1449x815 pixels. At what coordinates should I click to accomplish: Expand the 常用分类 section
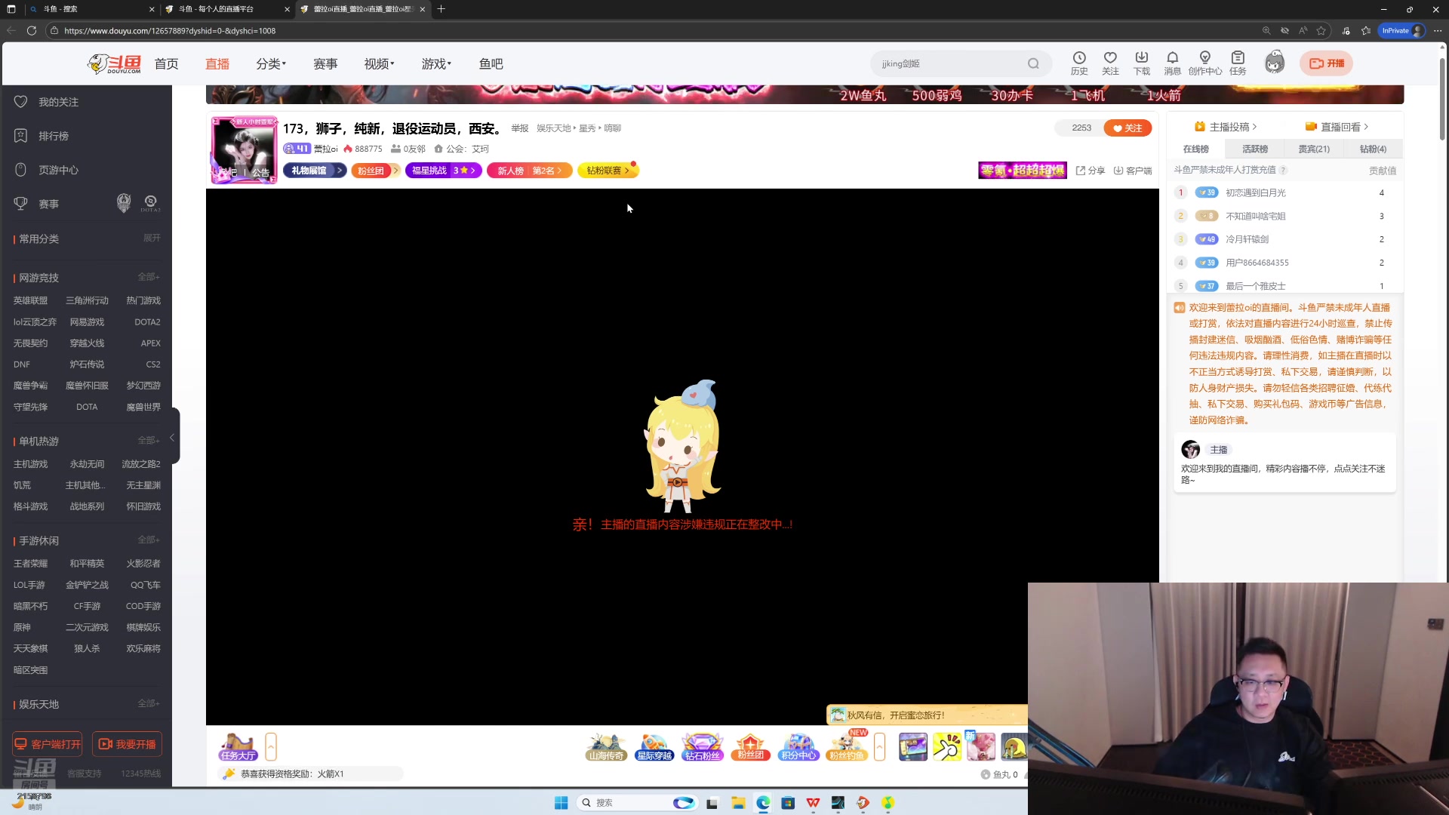coord(152,238)
